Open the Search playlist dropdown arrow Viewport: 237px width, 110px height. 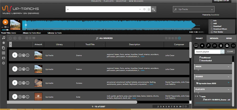[223, 52]
